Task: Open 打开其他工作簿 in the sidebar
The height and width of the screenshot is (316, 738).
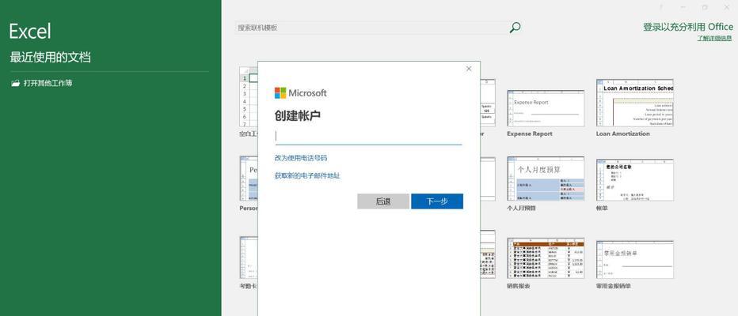Action: [x=48, y=83]
